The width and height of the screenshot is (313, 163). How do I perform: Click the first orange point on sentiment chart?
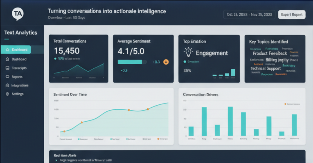pyautogui.click(x=64, y=131)
